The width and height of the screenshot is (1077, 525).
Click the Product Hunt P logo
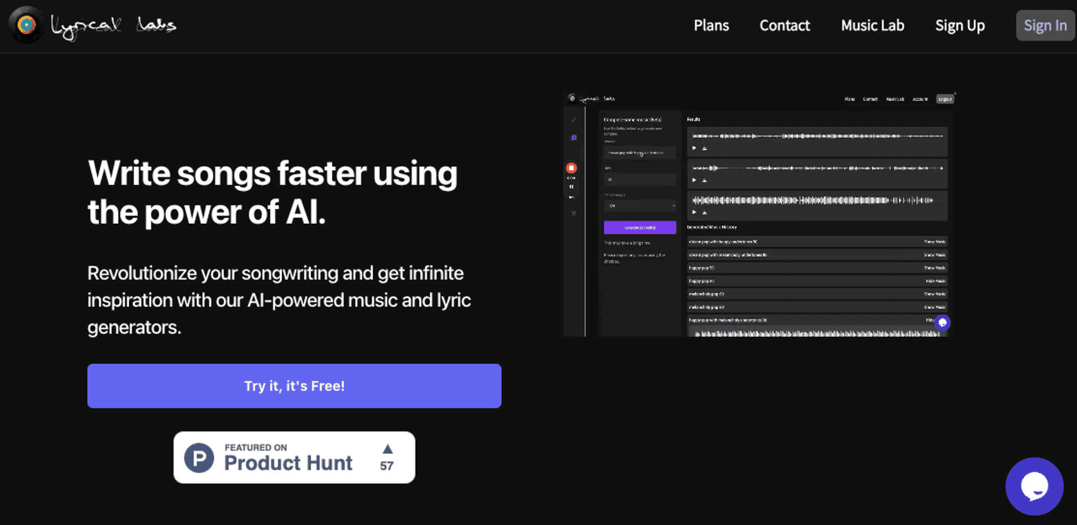click(199, 458)
